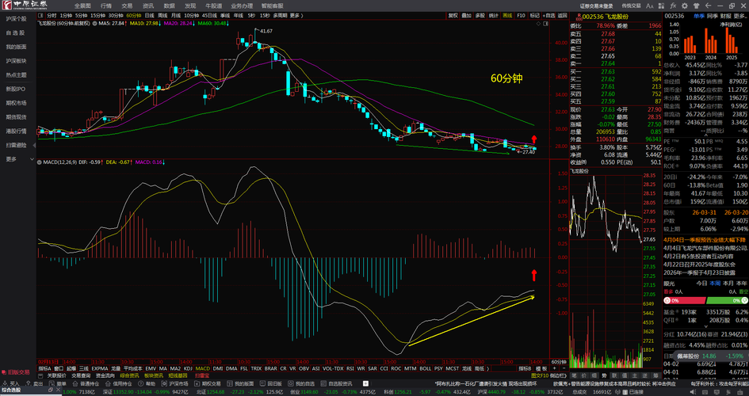The image size is (749, 396).
Task: Open F10 company info button
Action: (521, 16)
